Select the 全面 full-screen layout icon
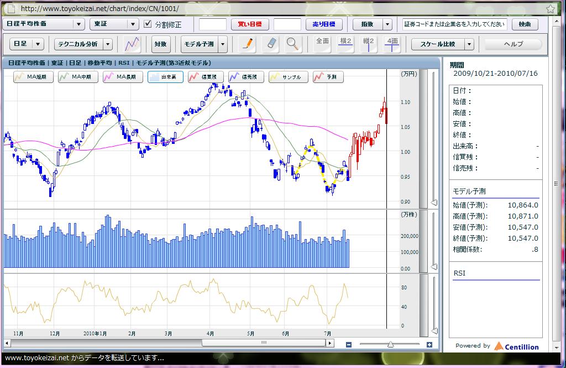 point(322,44)
